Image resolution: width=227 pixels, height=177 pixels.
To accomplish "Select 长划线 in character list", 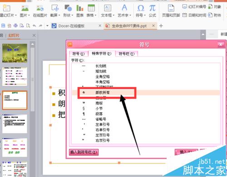I will coord(146,66).
